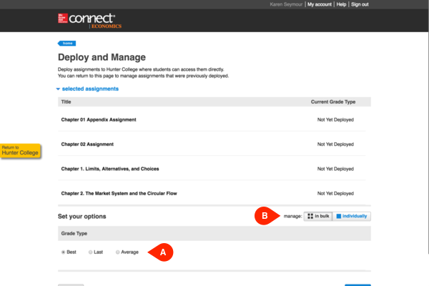Open My account in the top bar
This screenshot has width=429, height=286.
coord(320,4)
